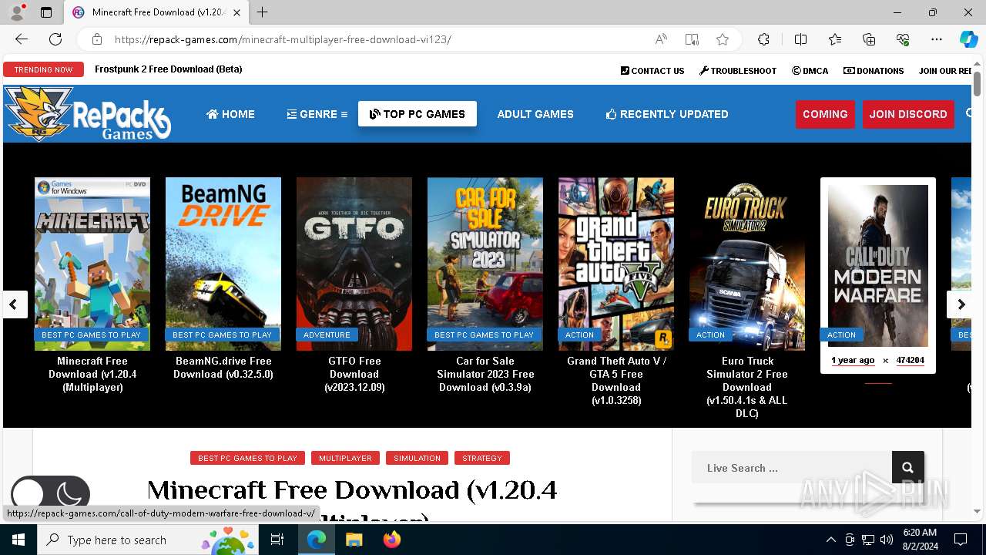Open ADULT GAMES menu item
This screenshot has width=986, height=555.
[x=535, y=114]
